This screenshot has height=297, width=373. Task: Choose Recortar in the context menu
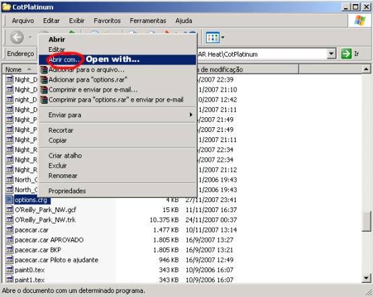point(118,131)
